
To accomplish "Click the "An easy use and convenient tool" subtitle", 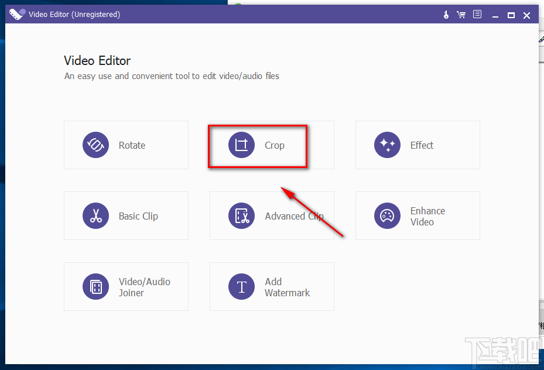I will tap(172, 76).
